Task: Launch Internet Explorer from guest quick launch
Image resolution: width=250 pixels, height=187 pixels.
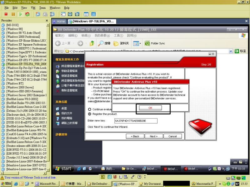Action: pyautogui.click(x=79, y=169)
